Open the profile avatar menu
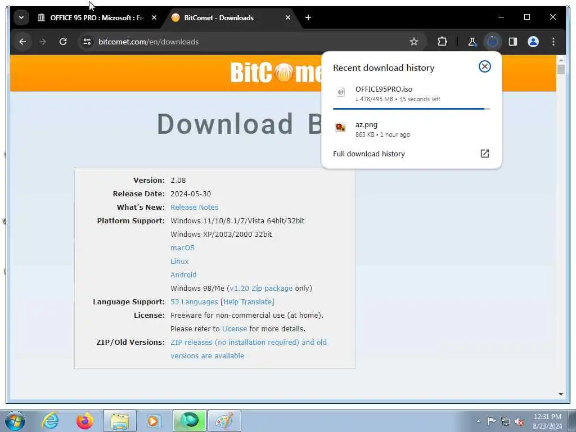Image resolution: width=576 pixels, height=432 pixels. 533,42
